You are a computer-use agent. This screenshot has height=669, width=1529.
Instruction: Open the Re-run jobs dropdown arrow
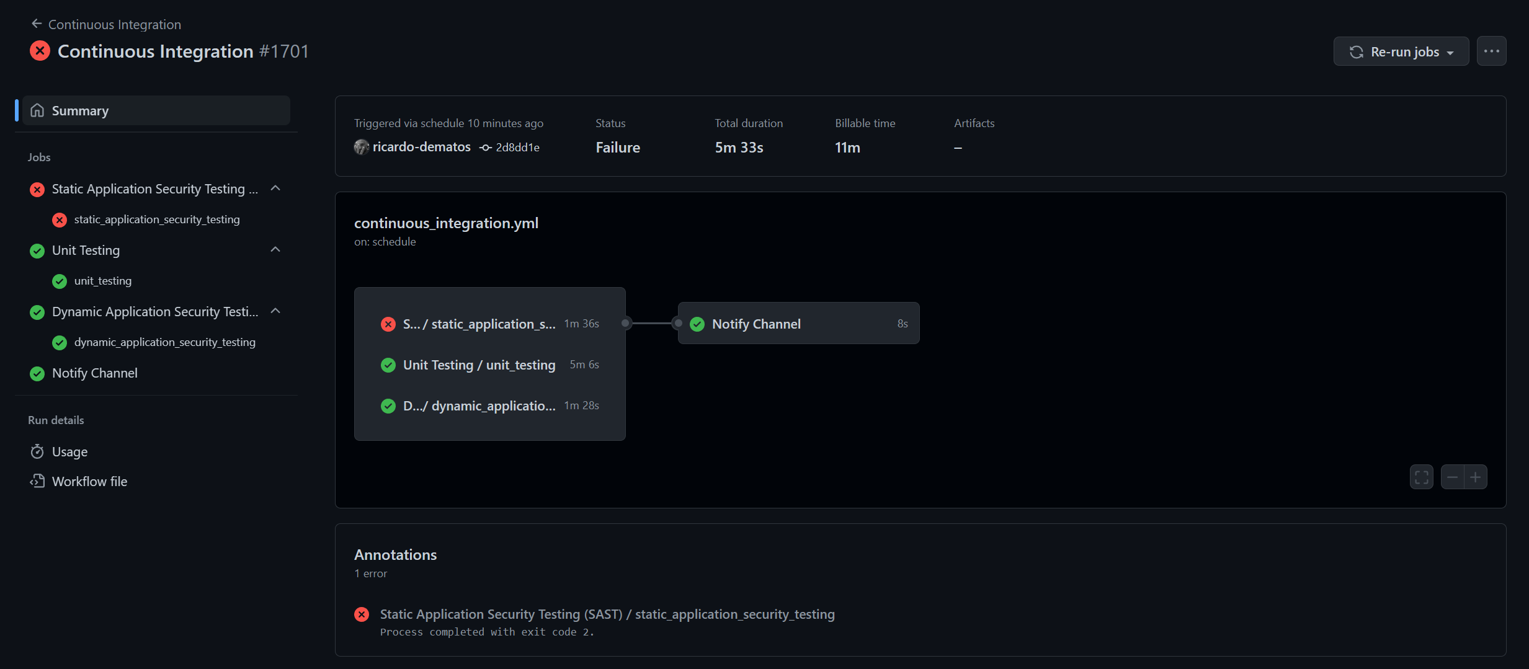coord(1450,51)
